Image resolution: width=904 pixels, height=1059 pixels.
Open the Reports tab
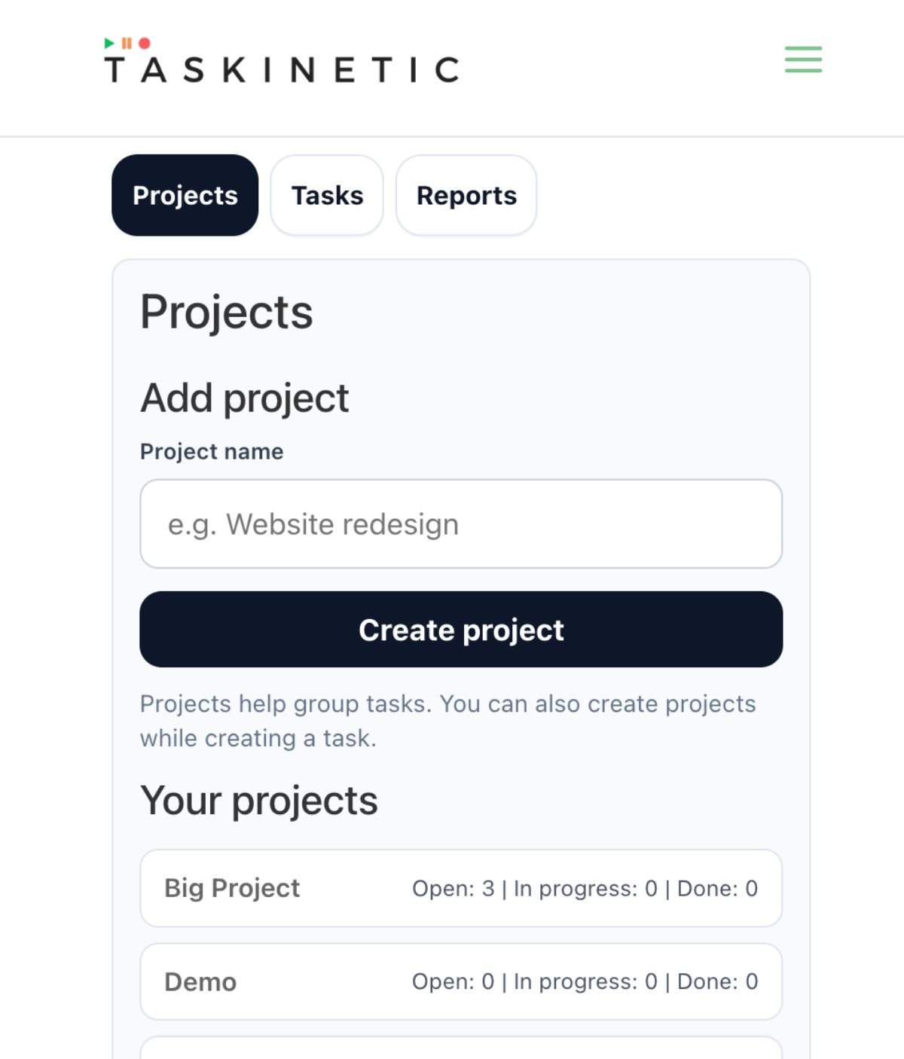point(466,195)
